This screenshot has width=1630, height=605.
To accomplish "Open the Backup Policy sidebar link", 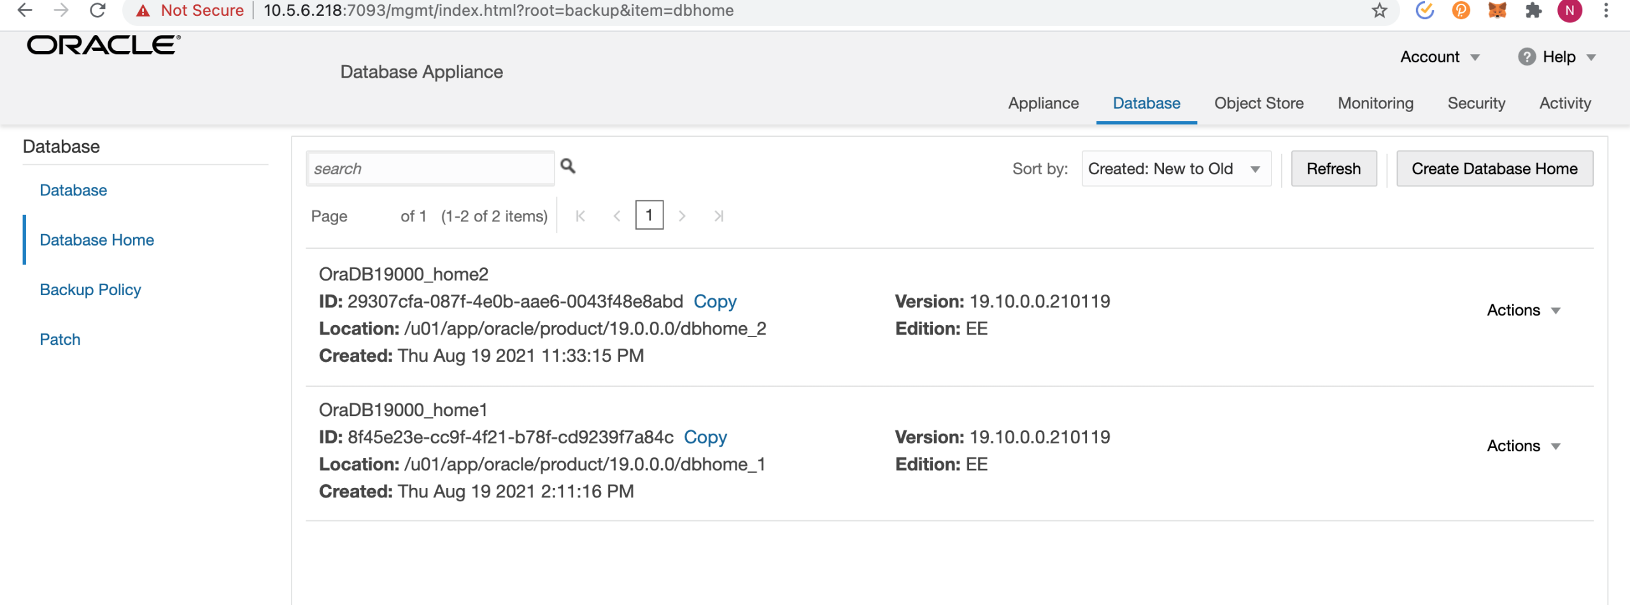I will click(x=90, y=289).
